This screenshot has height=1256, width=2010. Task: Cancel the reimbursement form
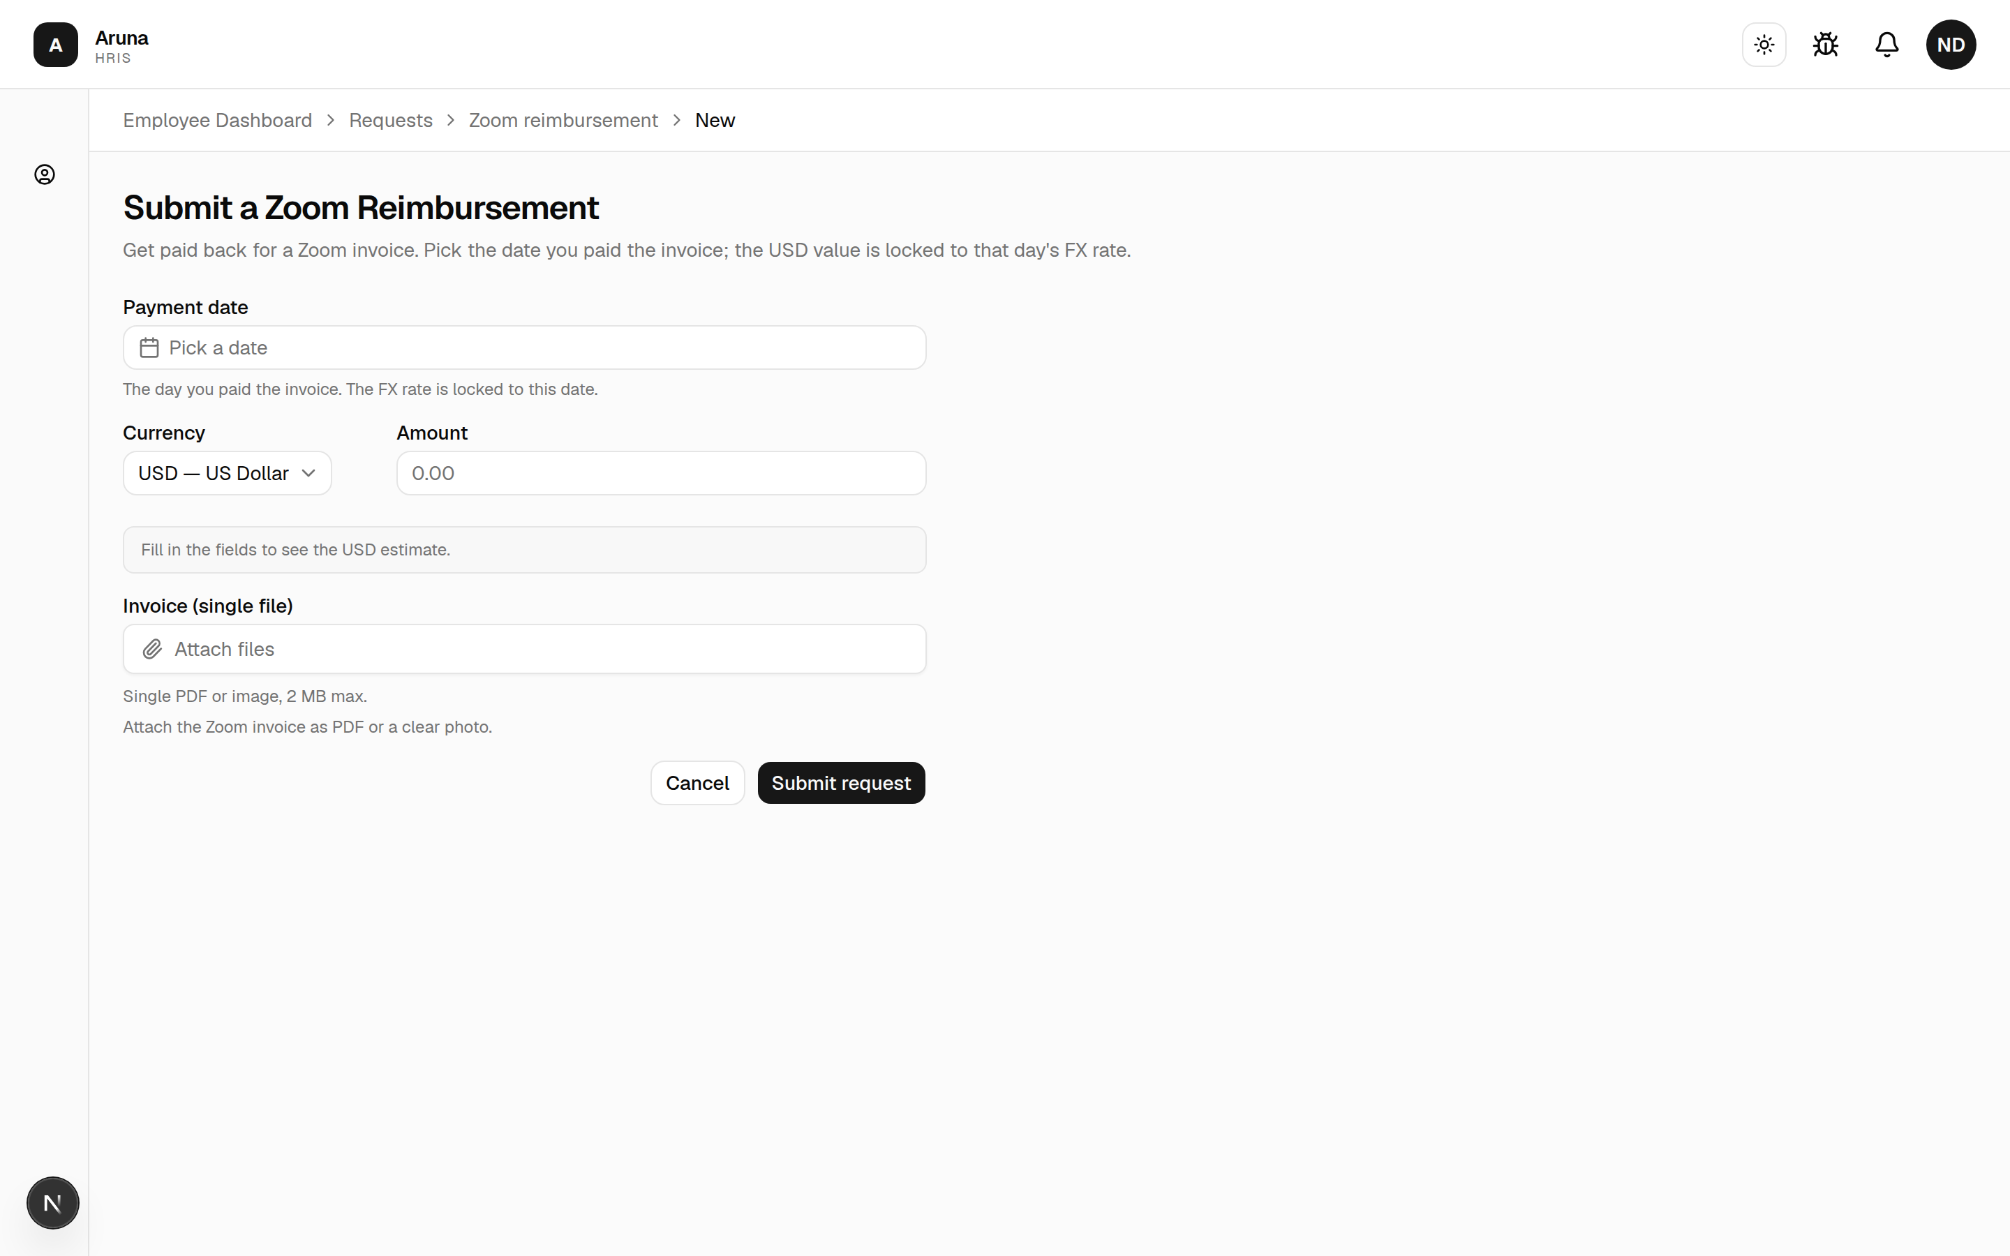[x=698, y=784]
